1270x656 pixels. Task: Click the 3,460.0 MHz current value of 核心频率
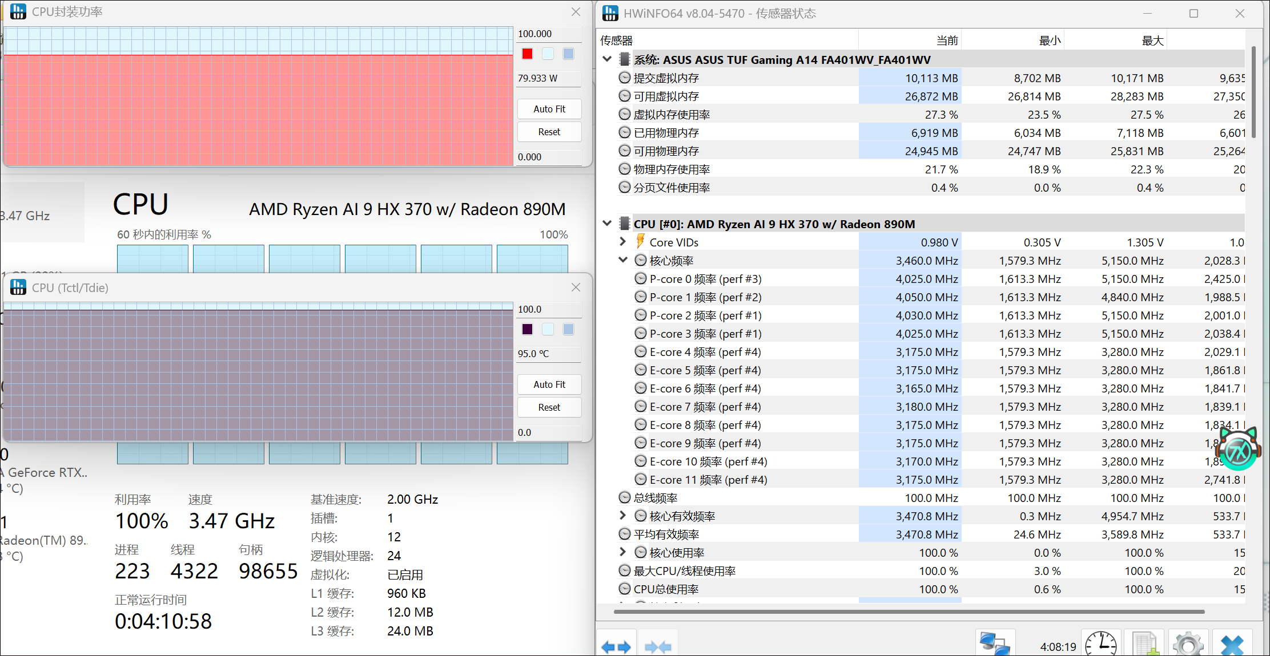(927, 260)
